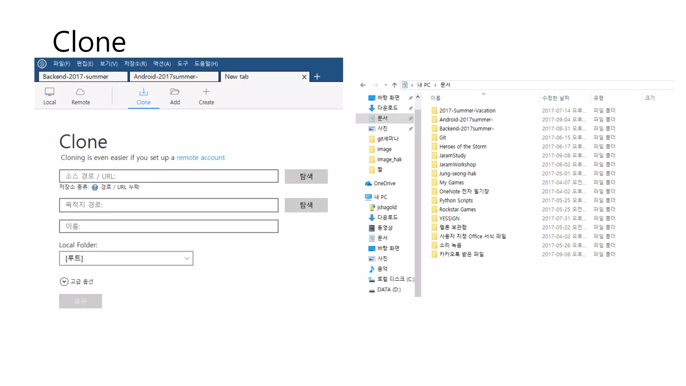Open the Remote cloud icon
Screen dimensions: 686x386
(x=80, y=92)
